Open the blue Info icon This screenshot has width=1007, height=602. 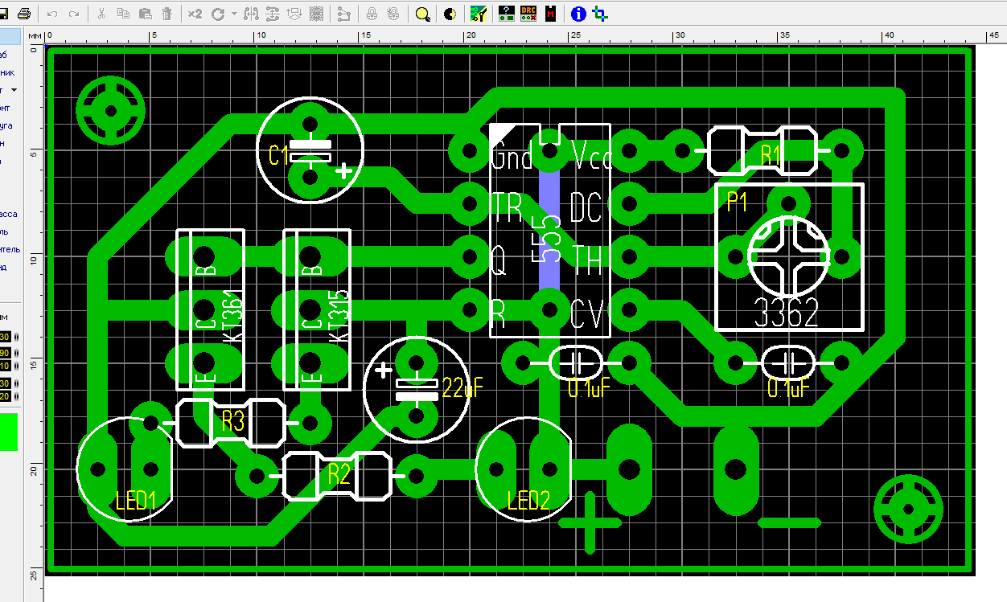coord(577,14)
